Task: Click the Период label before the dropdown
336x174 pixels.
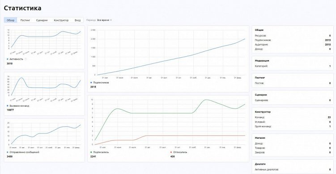Action: point(91,20)
